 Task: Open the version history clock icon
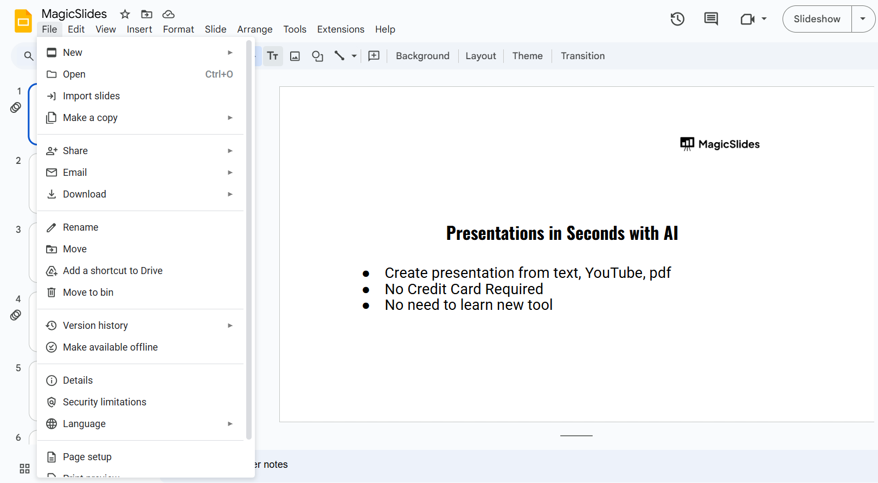pos(677,19)
